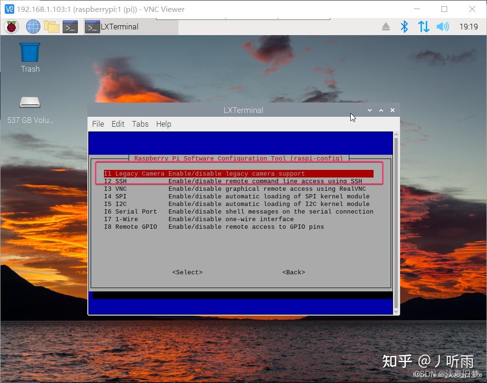
Task: Open the volume control in the system tray
Action: point(442,27)
